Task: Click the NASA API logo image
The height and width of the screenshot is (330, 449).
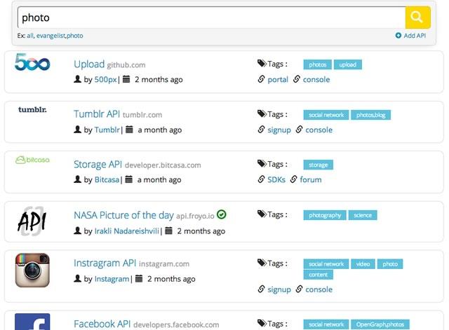Action: point(32,221)
